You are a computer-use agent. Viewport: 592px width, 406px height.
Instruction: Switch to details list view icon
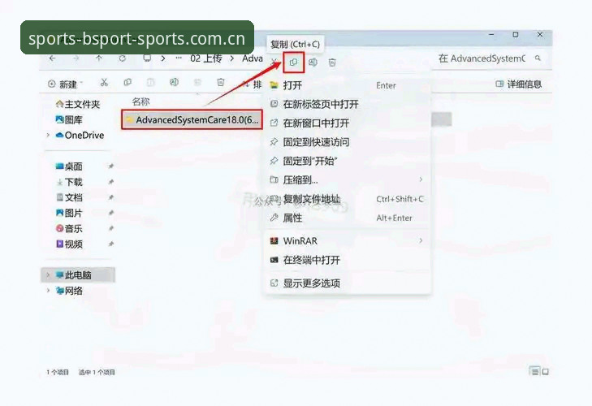tap(534, 372)
